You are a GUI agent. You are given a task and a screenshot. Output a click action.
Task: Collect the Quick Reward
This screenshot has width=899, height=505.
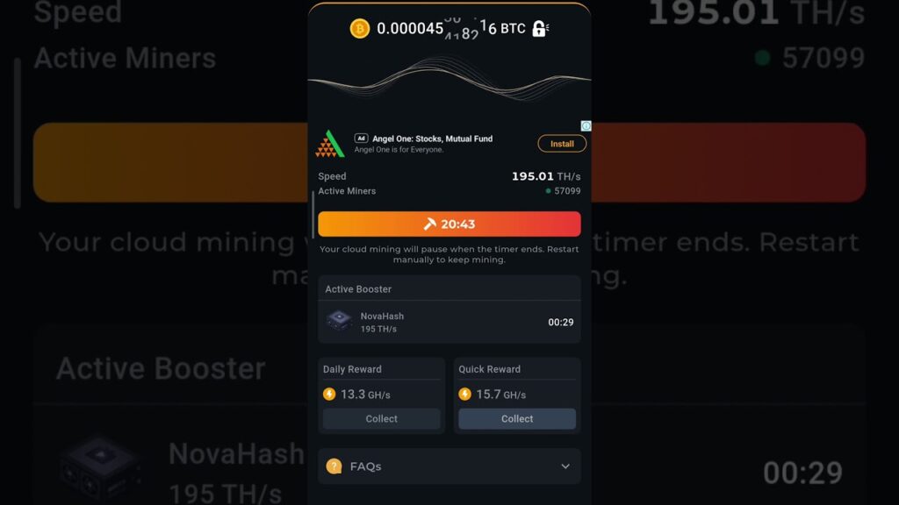click(x=517, y=418)
